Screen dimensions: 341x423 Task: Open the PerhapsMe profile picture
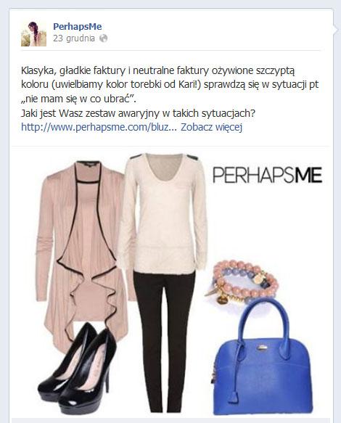(x=33, y=34)
